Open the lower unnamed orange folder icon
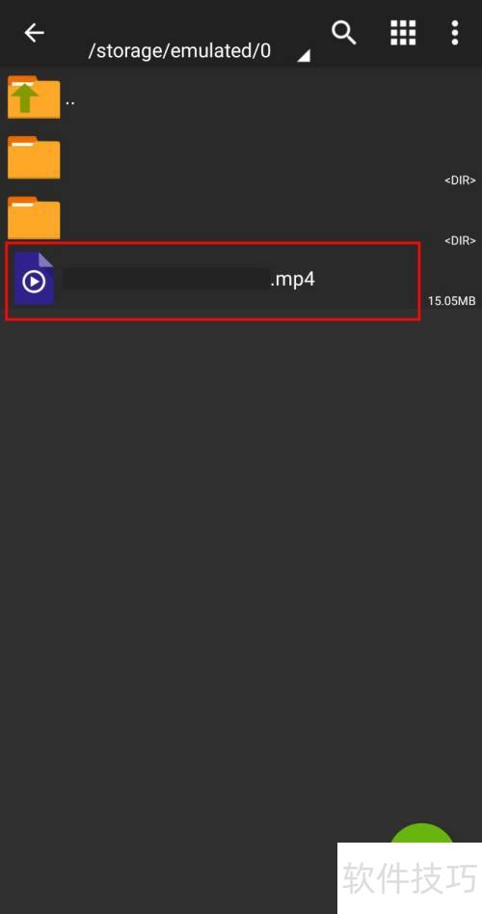The image size is (482, 914). click(34, 217)
